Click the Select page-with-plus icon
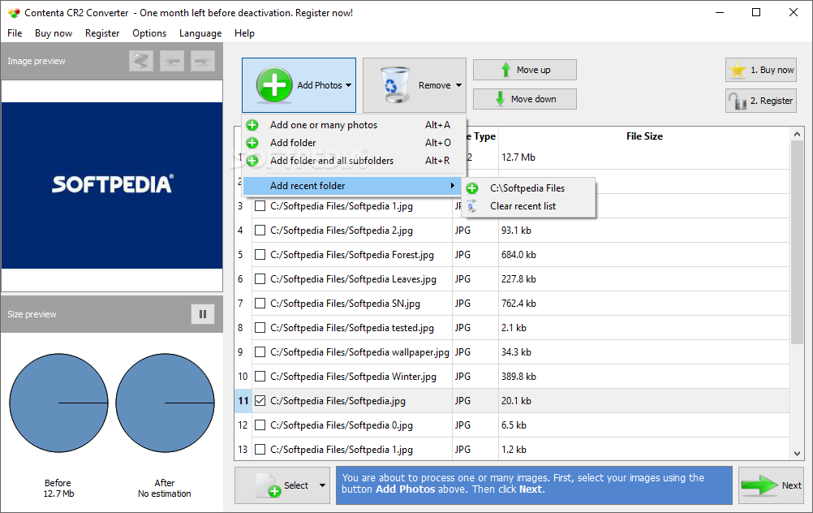 269,485
